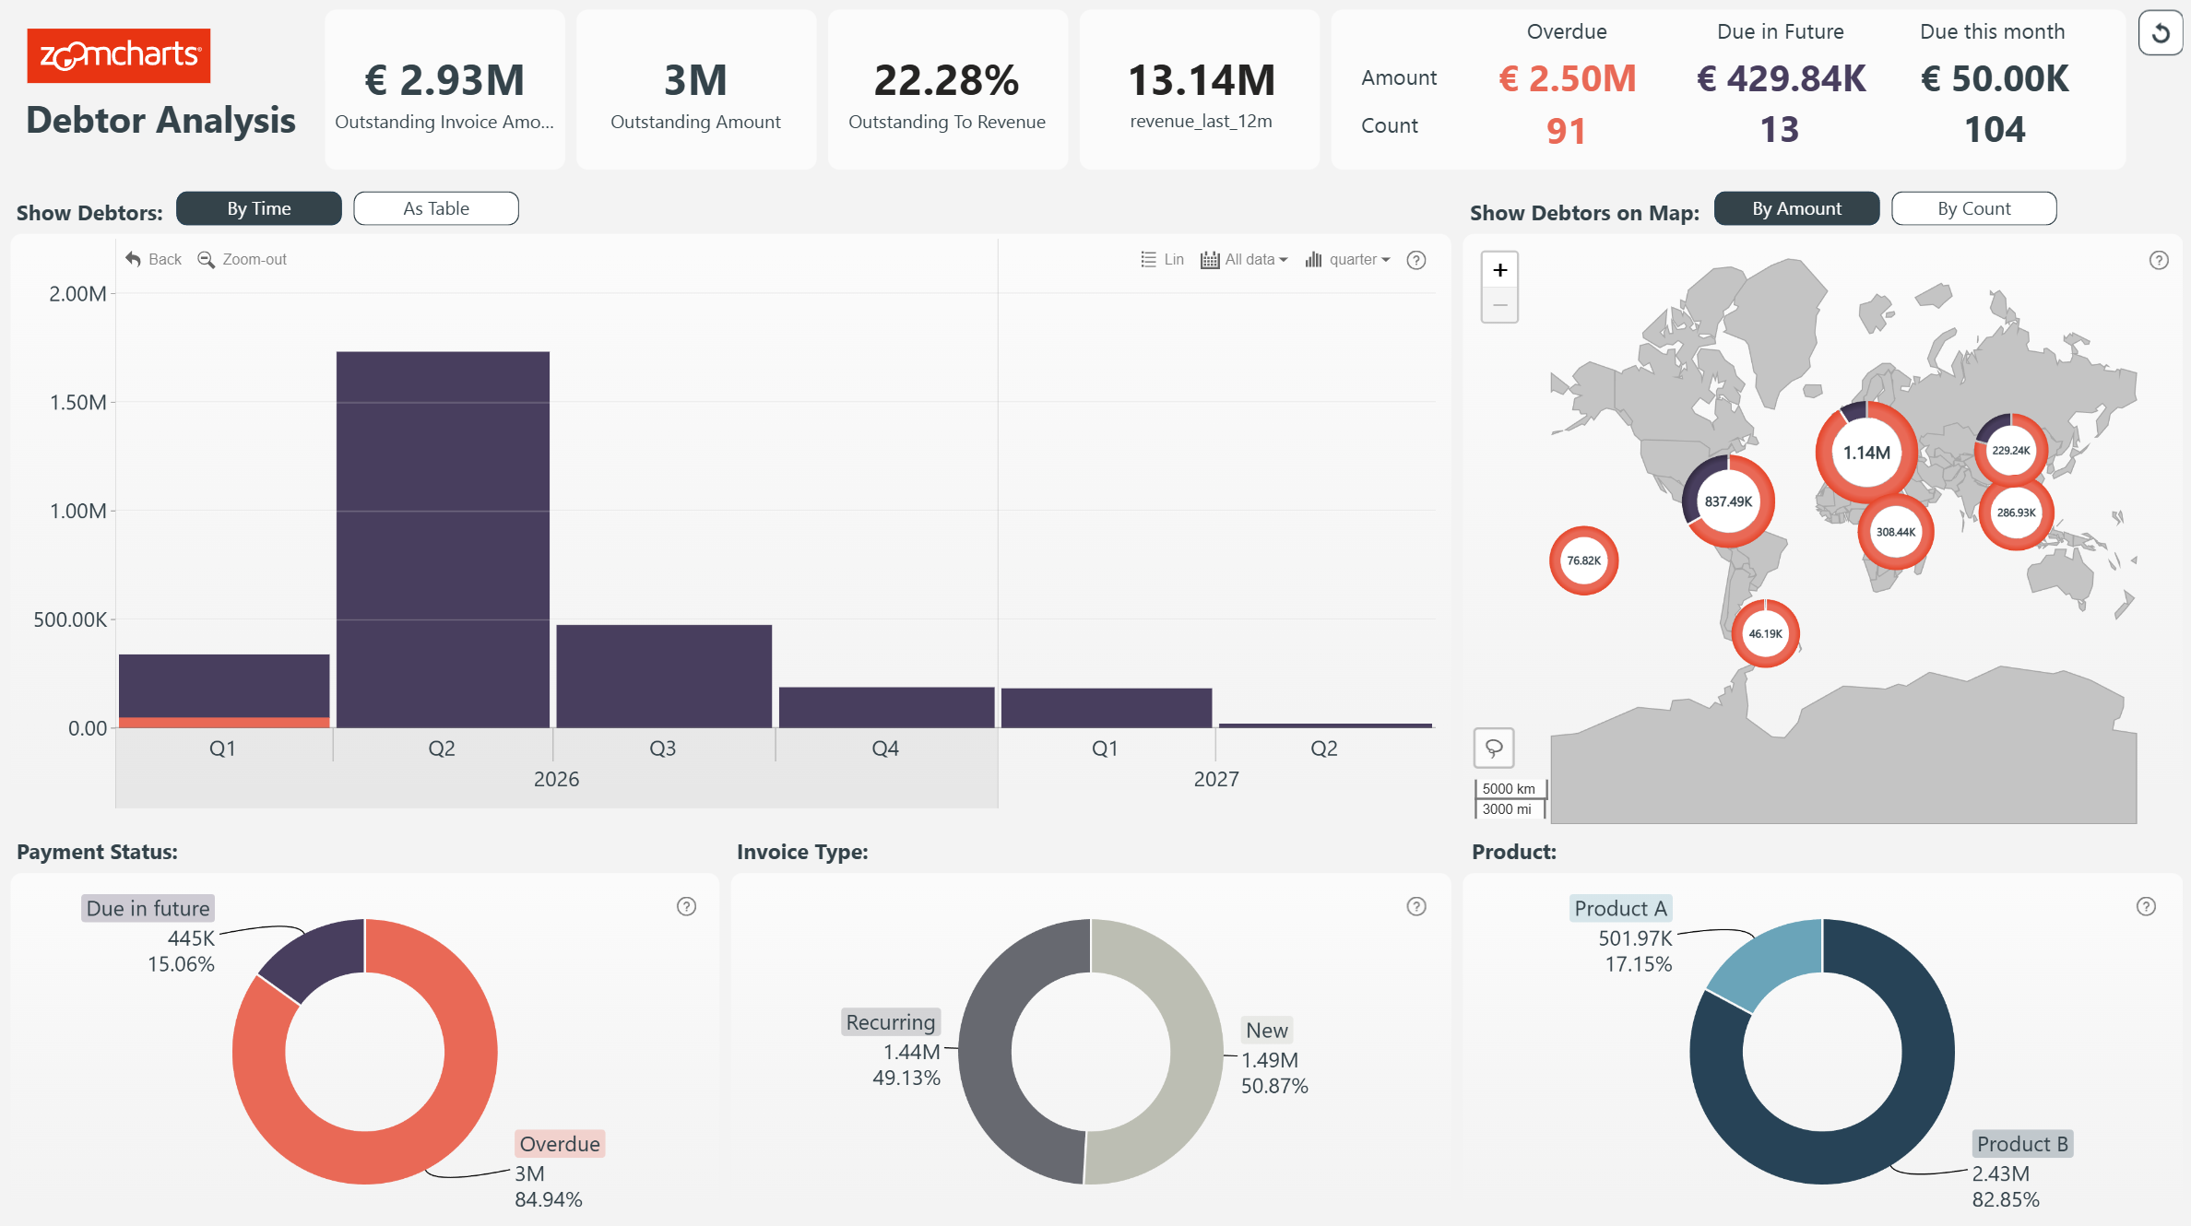Show debtors on map By Count
This screenshot has width=2191, height=1226.
click(1973, 208)
